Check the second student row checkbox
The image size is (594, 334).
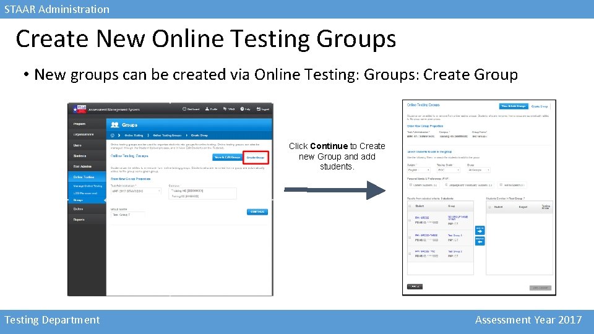[410, 238]
